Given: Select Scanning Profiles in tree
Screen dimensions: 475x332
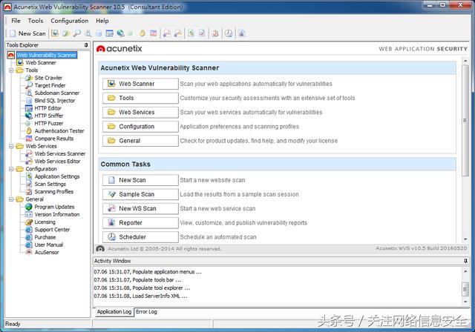Looking at the screenshot, I should coord(54,191).
